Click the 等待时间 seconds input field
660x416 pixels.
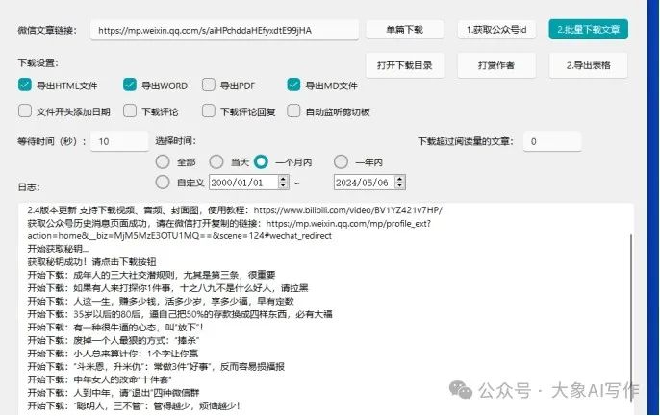(x=119, y=141)
